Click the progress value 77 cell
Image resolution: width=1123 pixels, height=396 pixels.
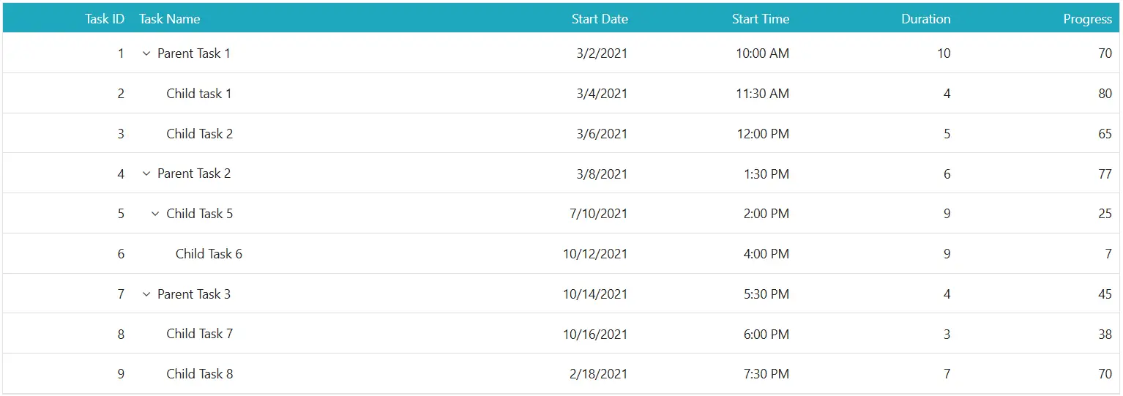(1105, 173)
